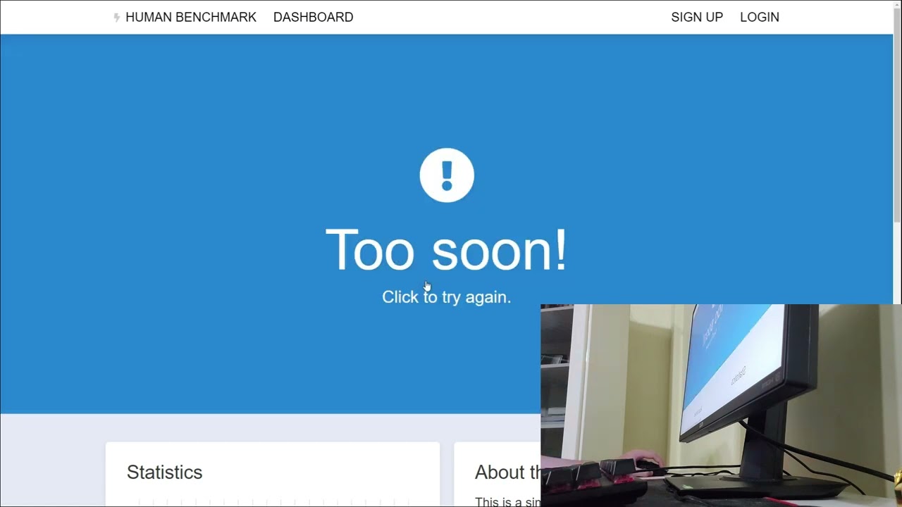Click the Statistics card heading
The image size is (902, 507).
click(x=164, y=472)
